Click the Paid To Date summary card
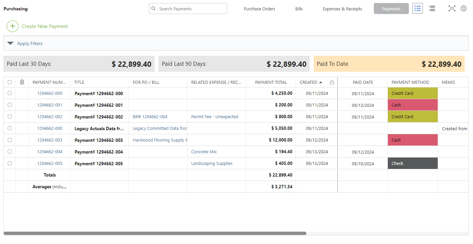The image size is (473, 244). click(x=389, y=64)
